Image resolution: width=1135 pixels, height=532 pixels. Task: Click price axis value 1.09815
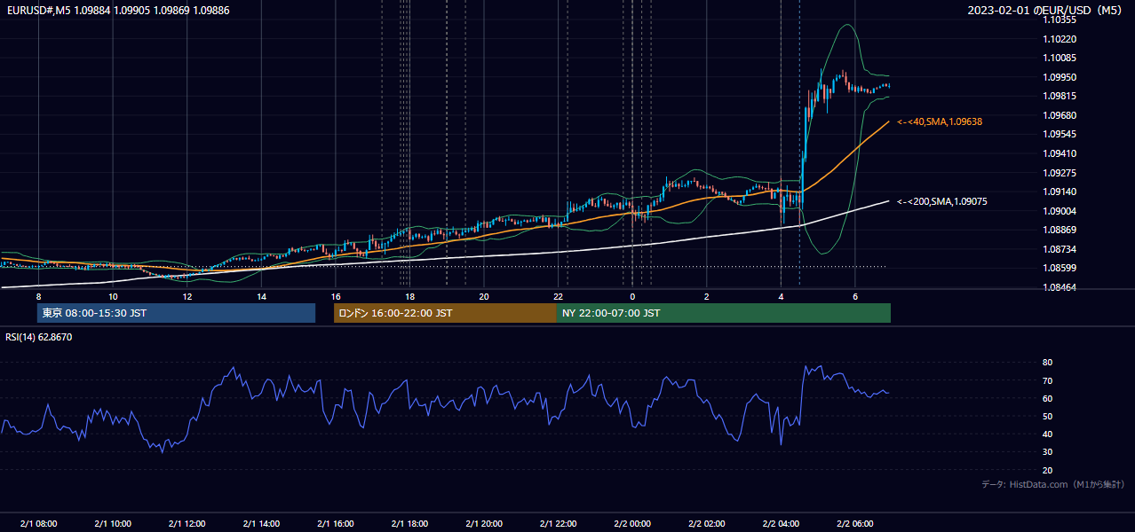point(1059,96)
